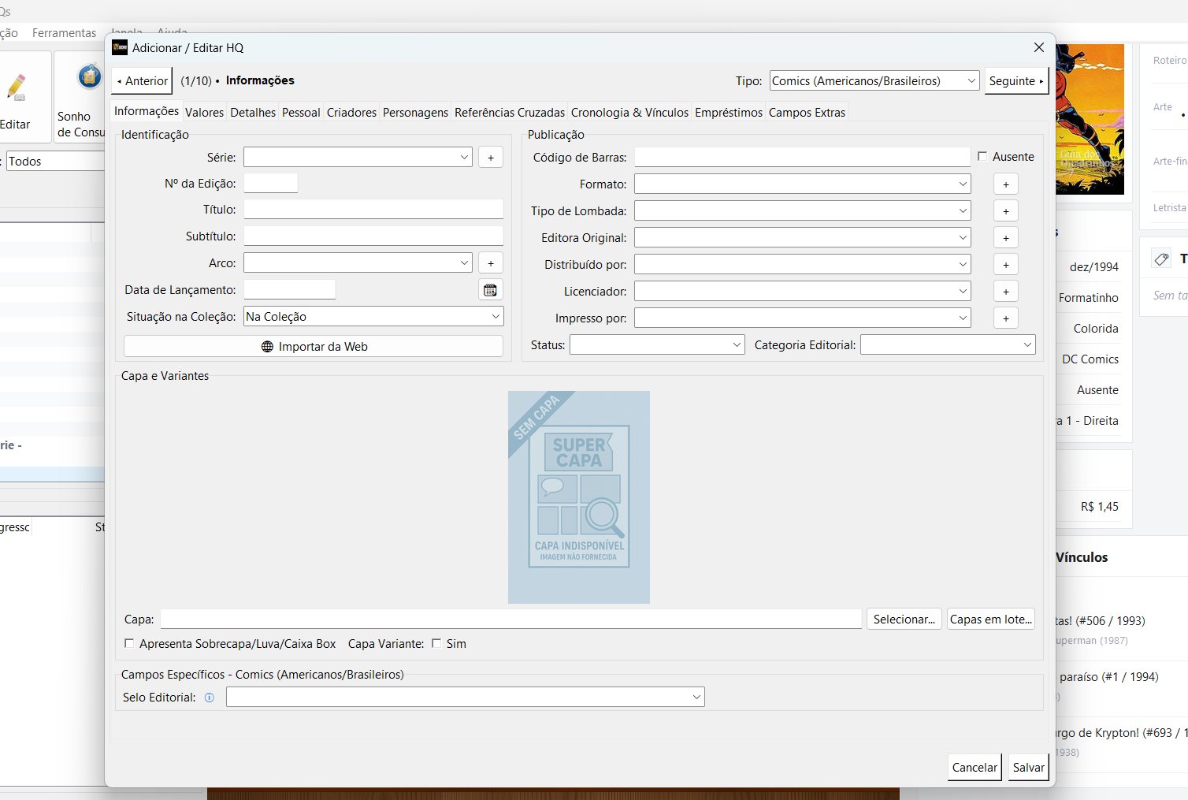Click the Seguinte button
The width and height of the screenshot is (1188, 800).
1016,80
